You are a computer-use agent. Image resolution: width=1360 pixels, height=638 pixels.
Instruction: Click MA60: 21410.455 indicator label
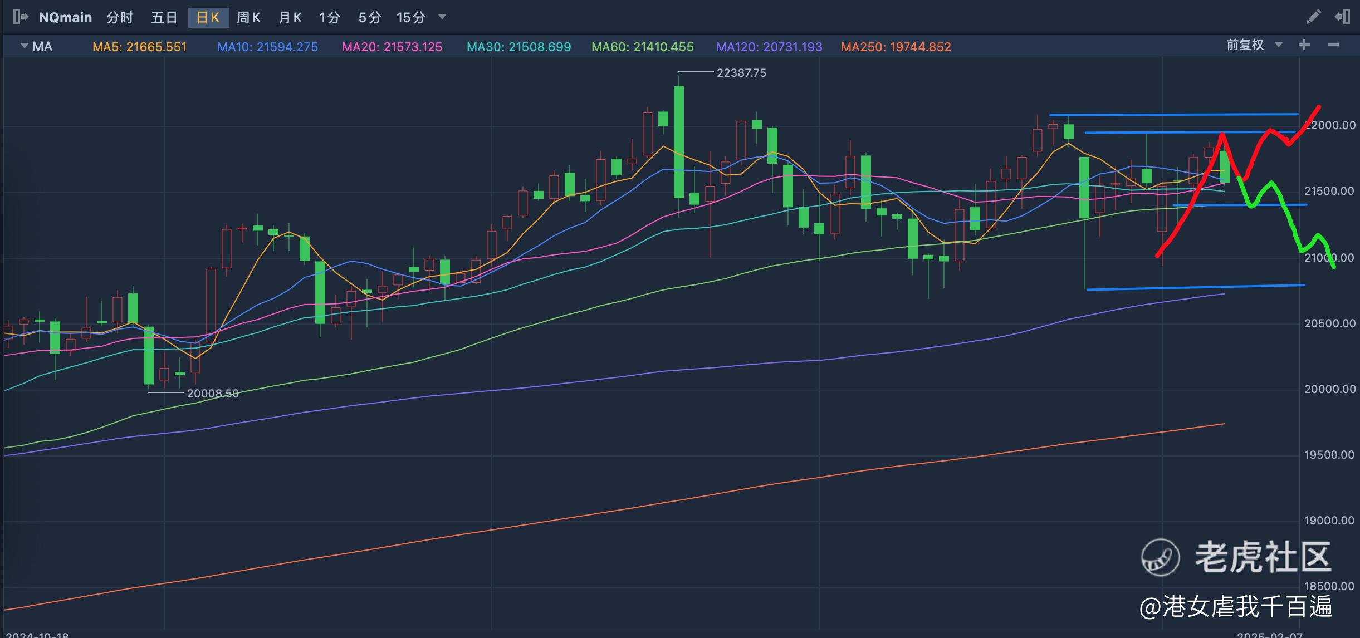click(643, 47)
